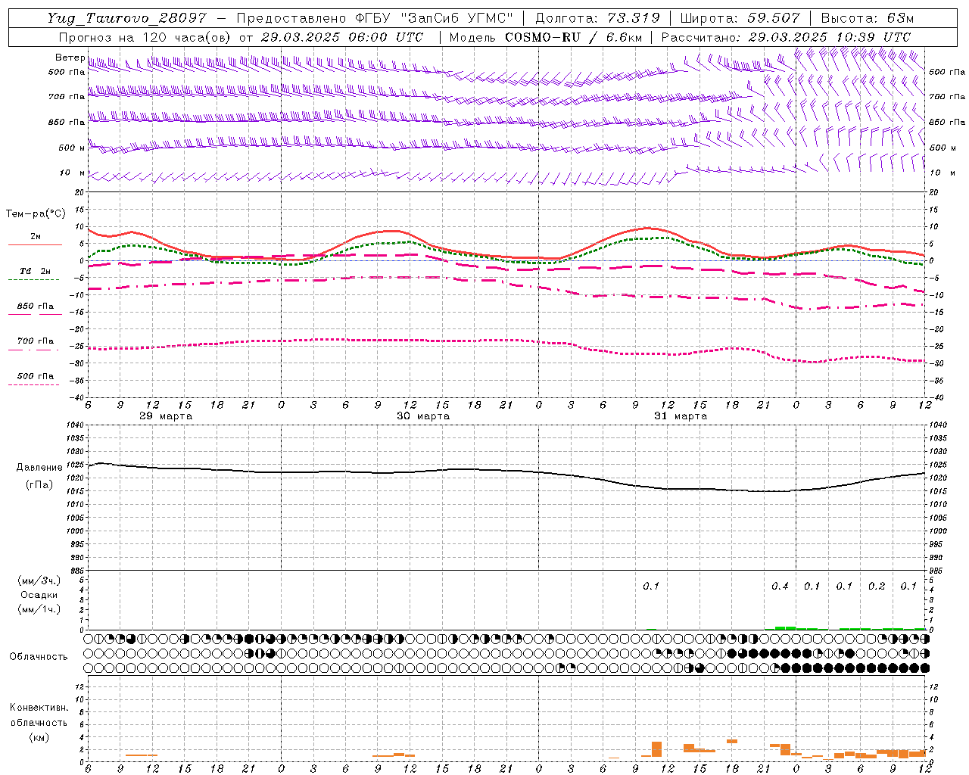Image resolution: width=969 pixels, height=775 pixels.
Task: Click the forecast start time 29.03.2025 06:00 UTC
Action: click(341, 37)
